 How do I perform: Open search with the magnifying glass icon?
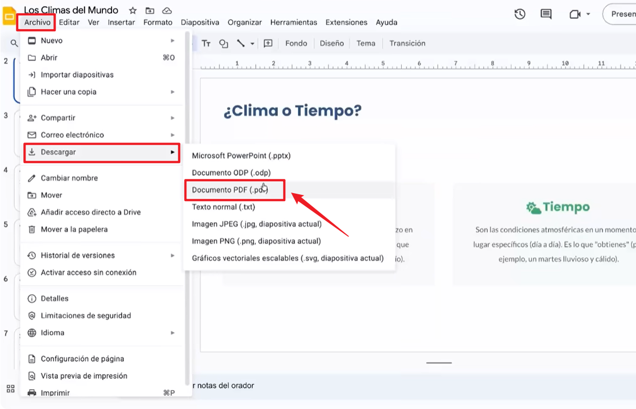tap(14, 43)
